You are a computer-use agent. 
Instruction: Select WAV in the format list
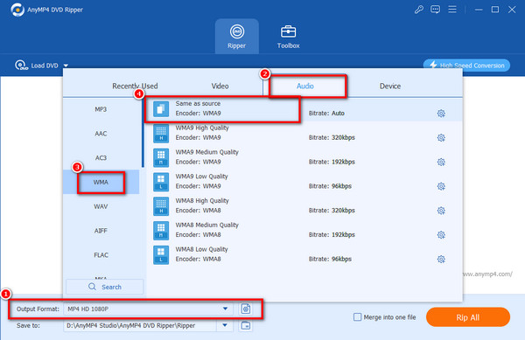click(x=101, y=206)
